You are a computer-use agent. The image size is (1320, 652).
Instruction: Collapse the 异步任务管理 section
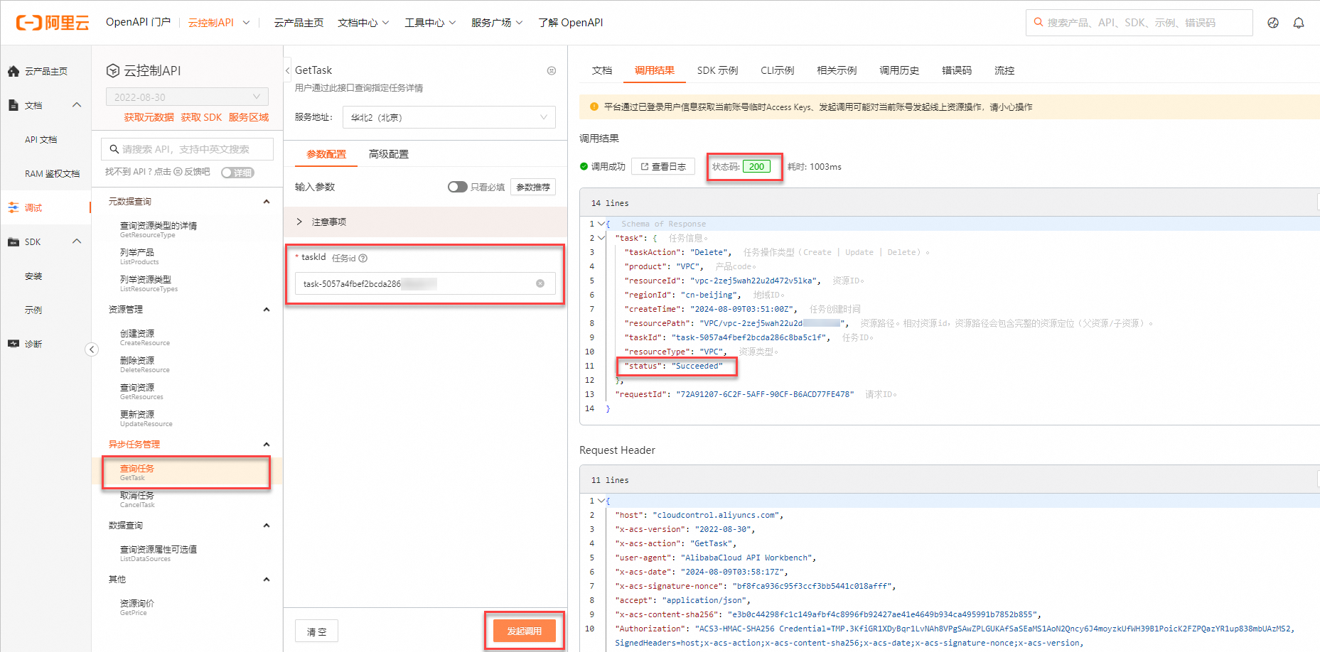267,444
